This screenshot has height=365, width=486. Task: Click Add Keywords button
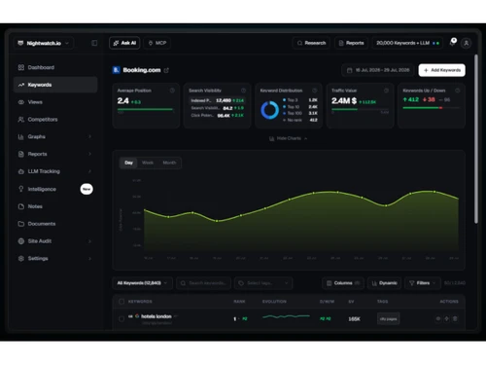[x=442, y=70]
